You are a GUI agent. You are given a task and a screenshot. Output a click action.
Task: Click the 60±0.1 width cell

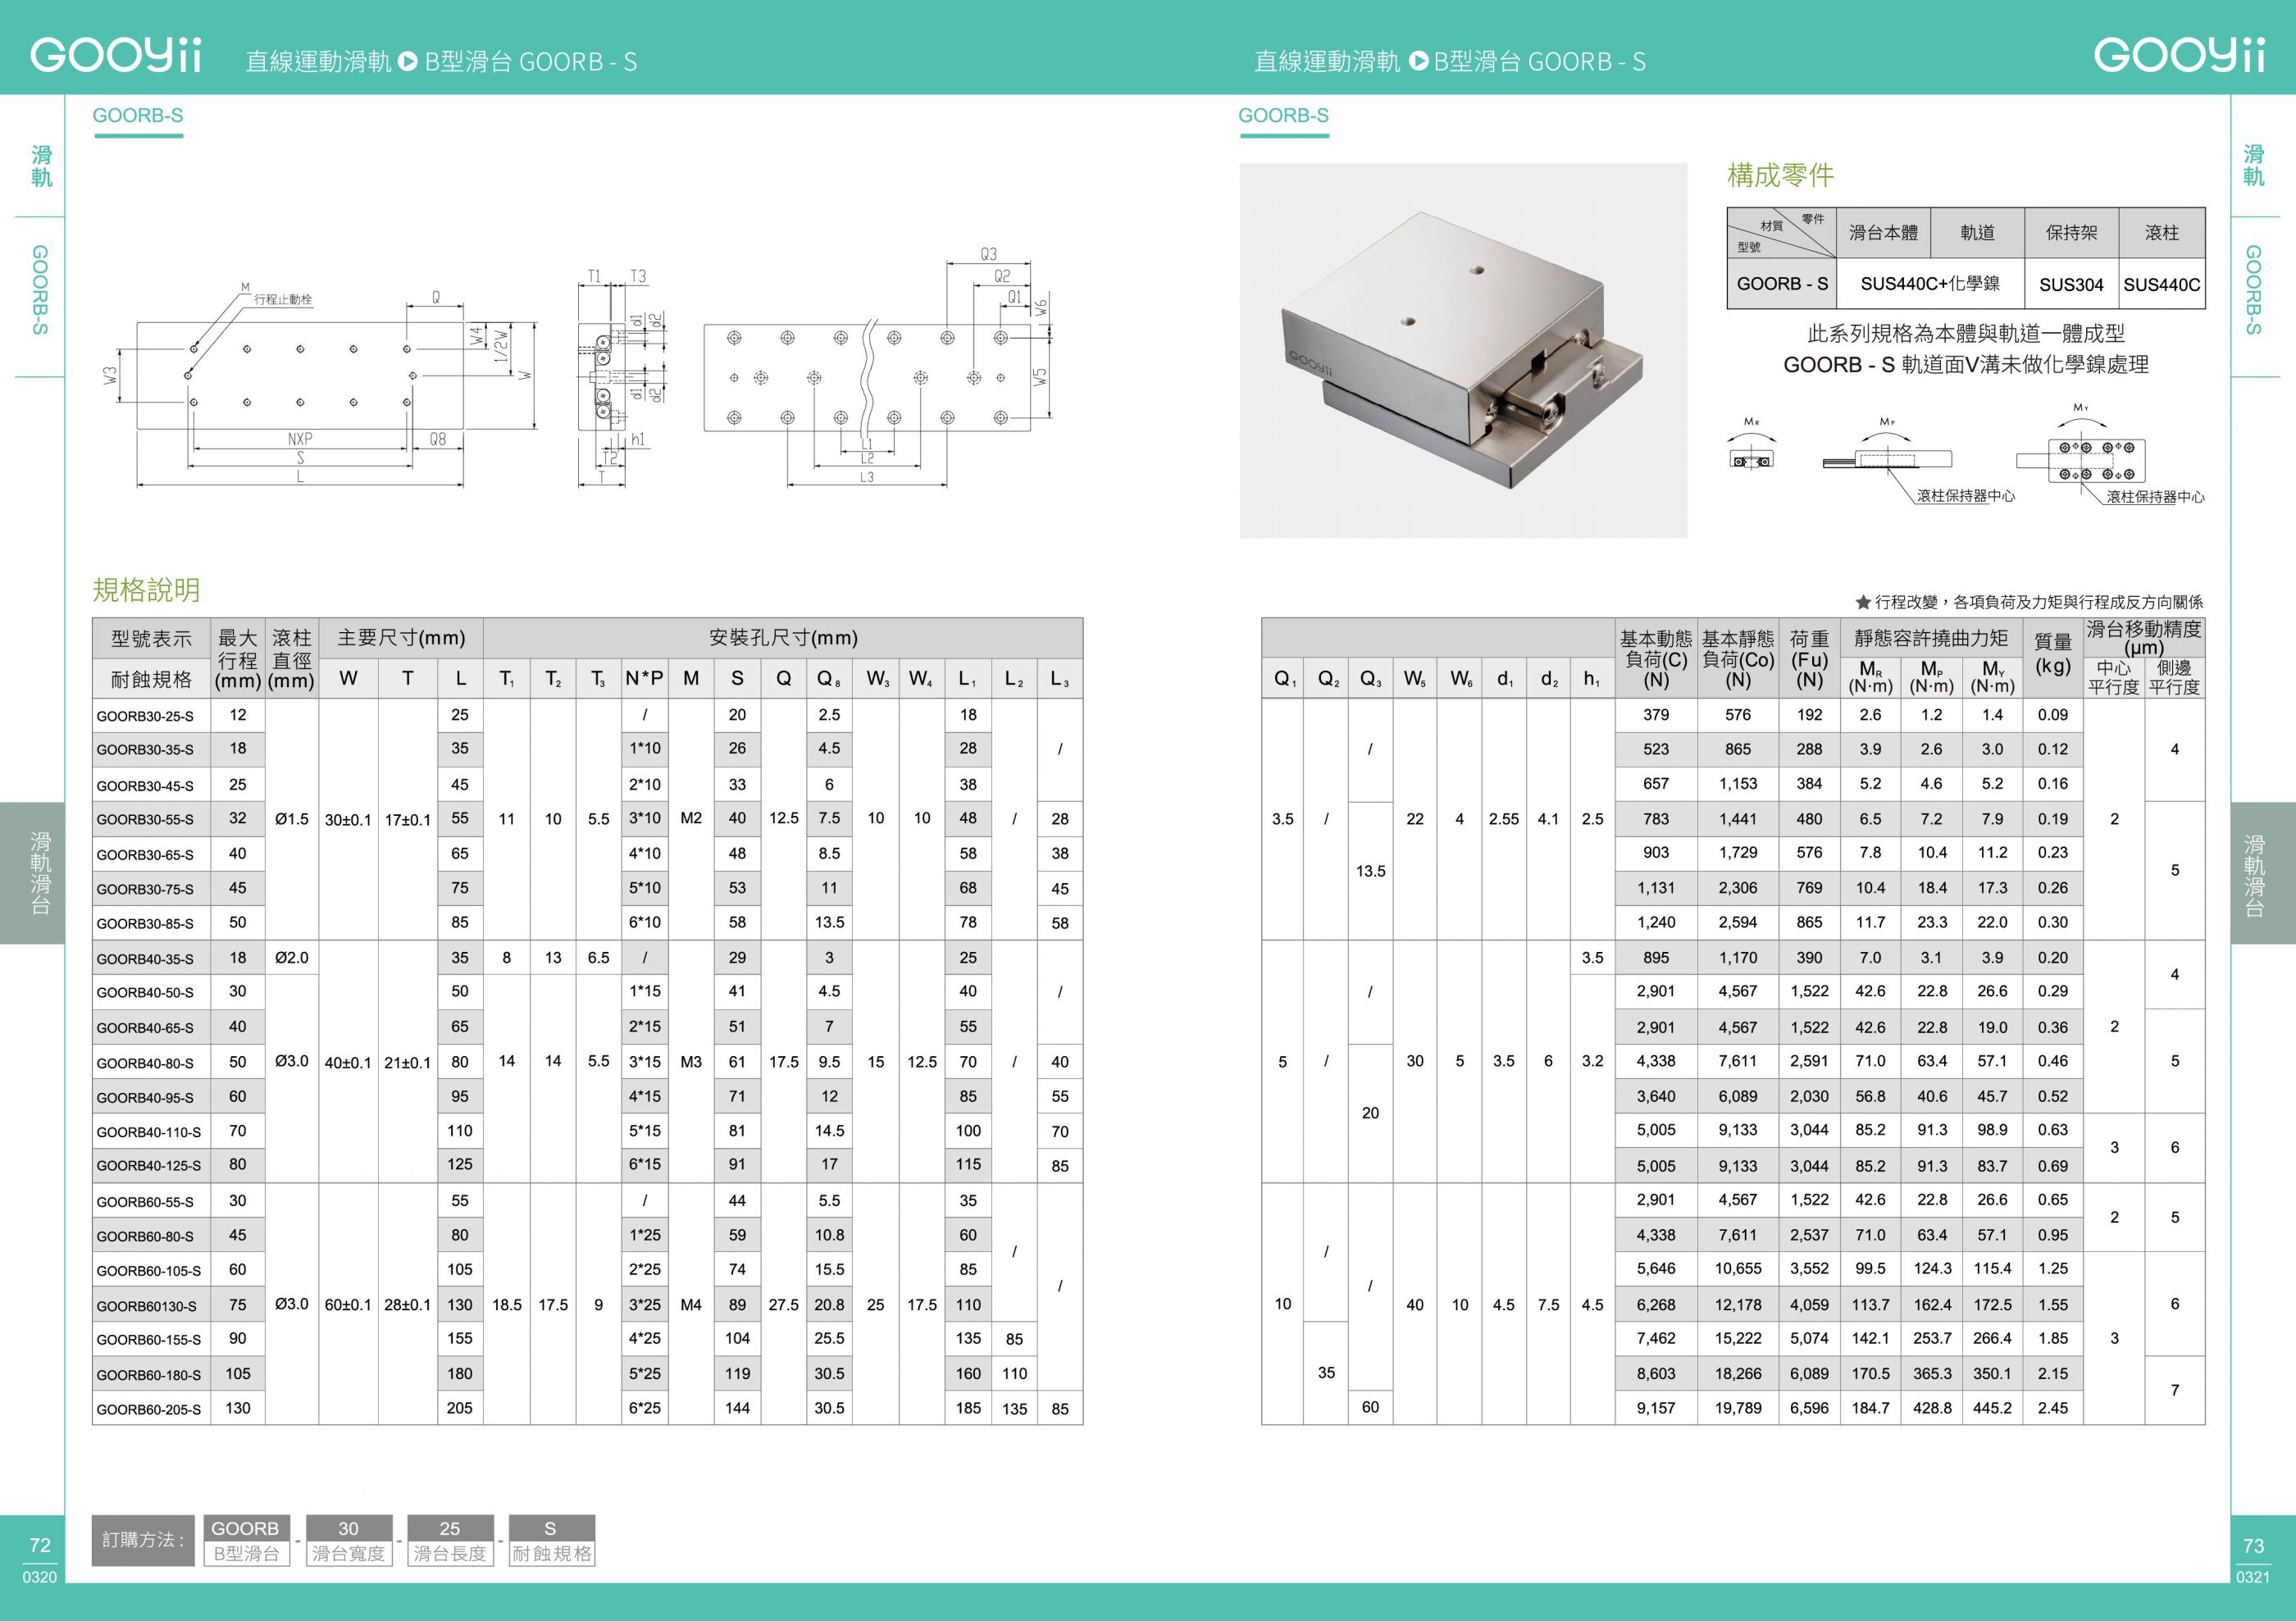click(348, 1305)
